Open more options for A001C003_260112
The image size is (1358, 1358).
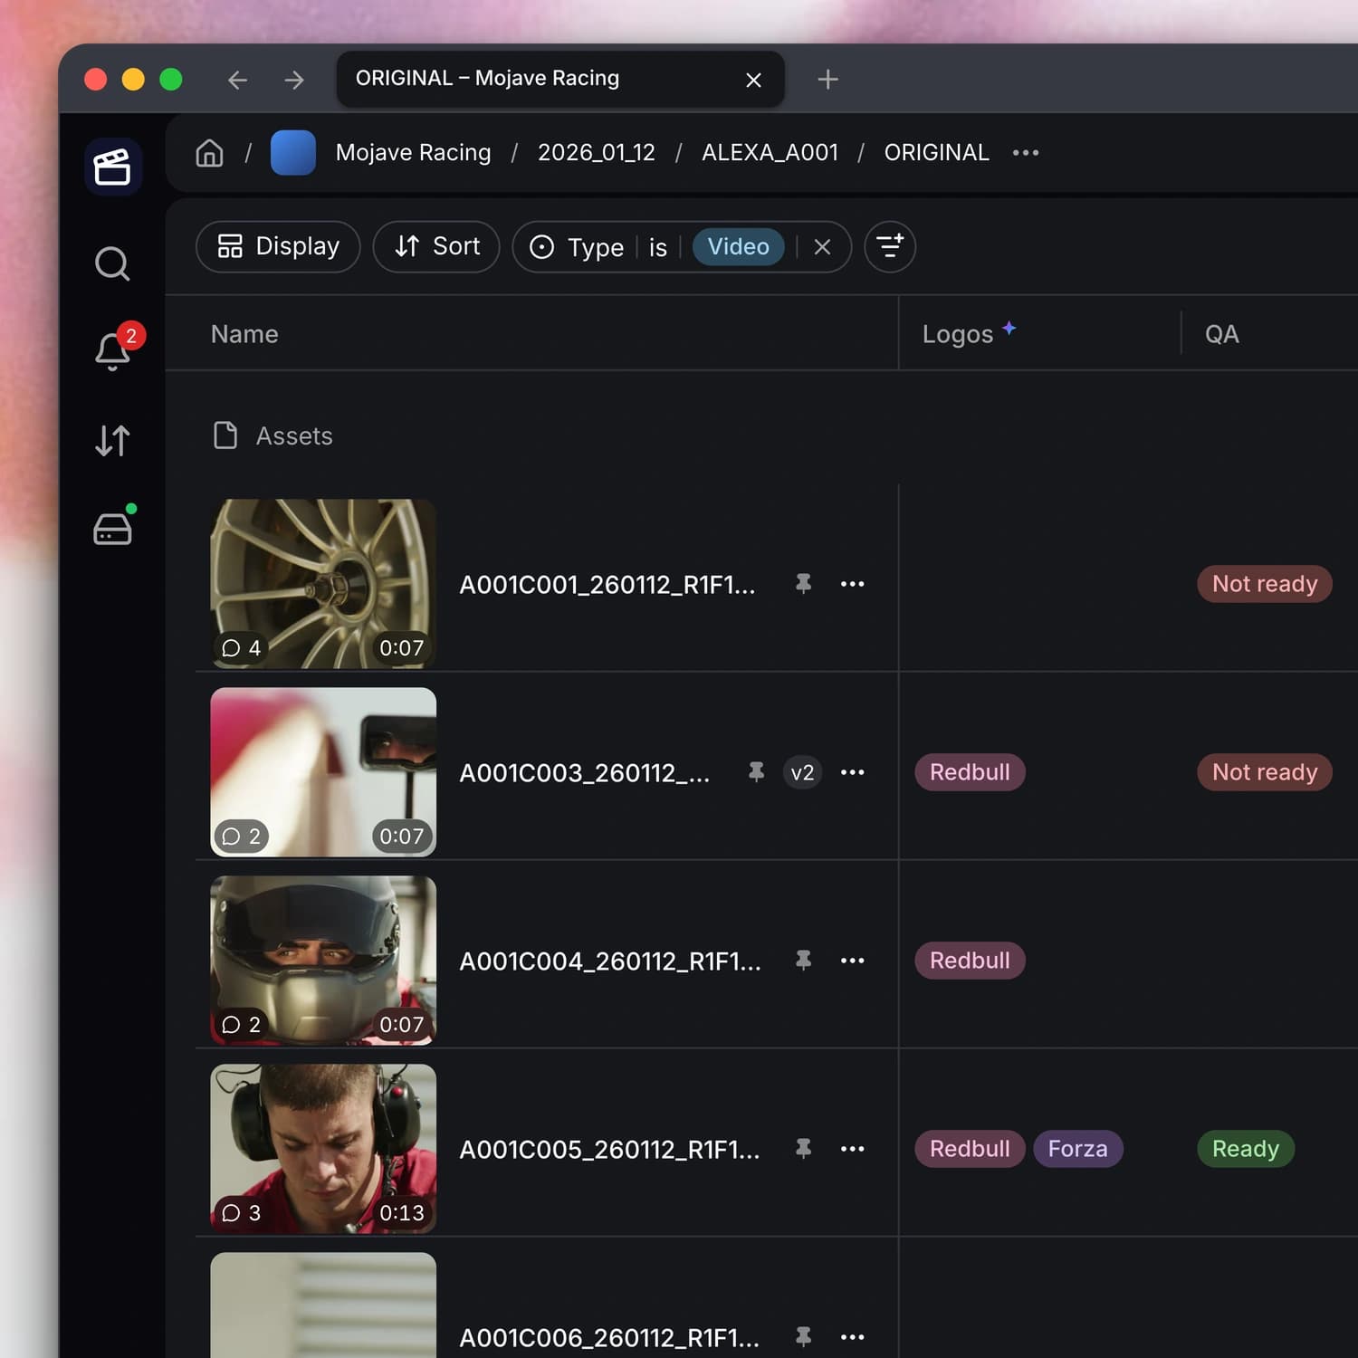point(852,772)
